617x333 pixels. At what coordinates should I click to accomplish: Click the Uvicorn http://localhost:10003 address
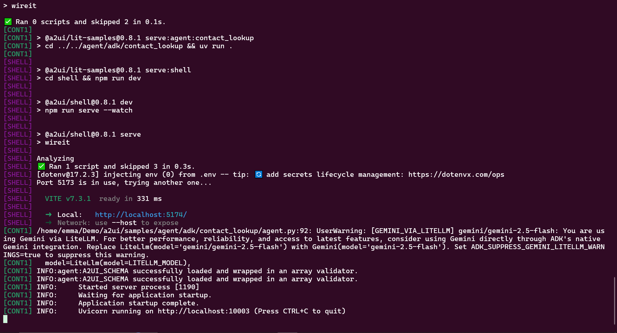click(203, 311)
